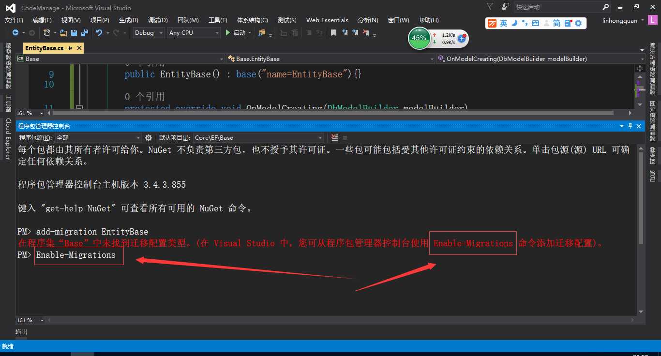Open the Web Essentials menu

[x=327, y=20]
